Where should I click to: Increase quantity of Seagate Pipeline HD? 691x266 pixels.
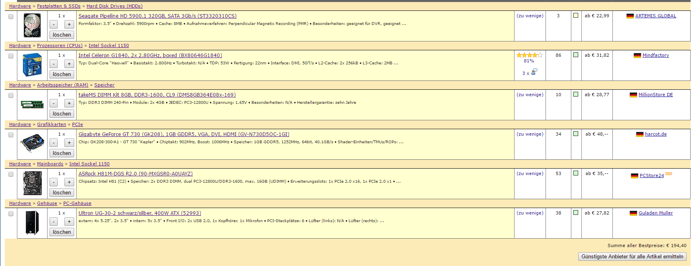69,25
